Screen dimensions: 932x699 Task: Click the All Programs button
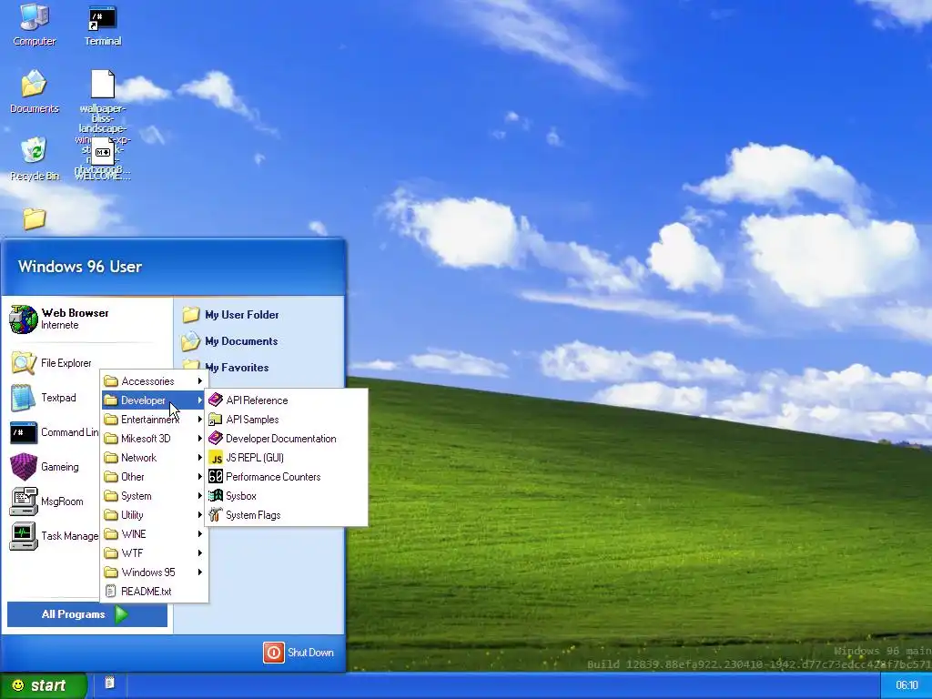[86, 614]
